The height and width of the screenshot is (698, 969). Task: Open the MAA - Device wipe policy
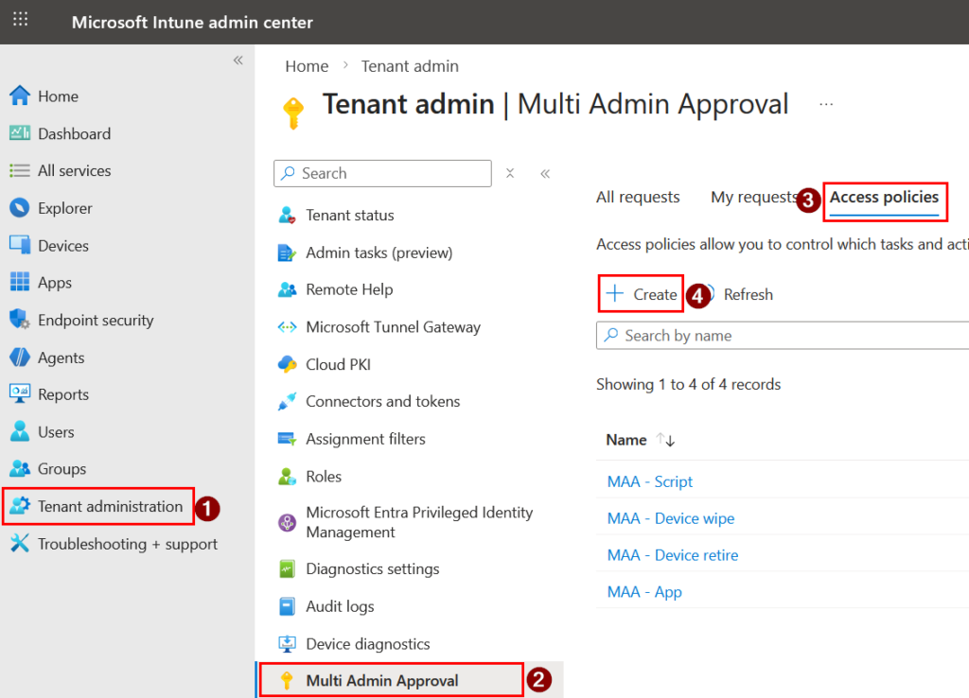(x=670, y=518)
